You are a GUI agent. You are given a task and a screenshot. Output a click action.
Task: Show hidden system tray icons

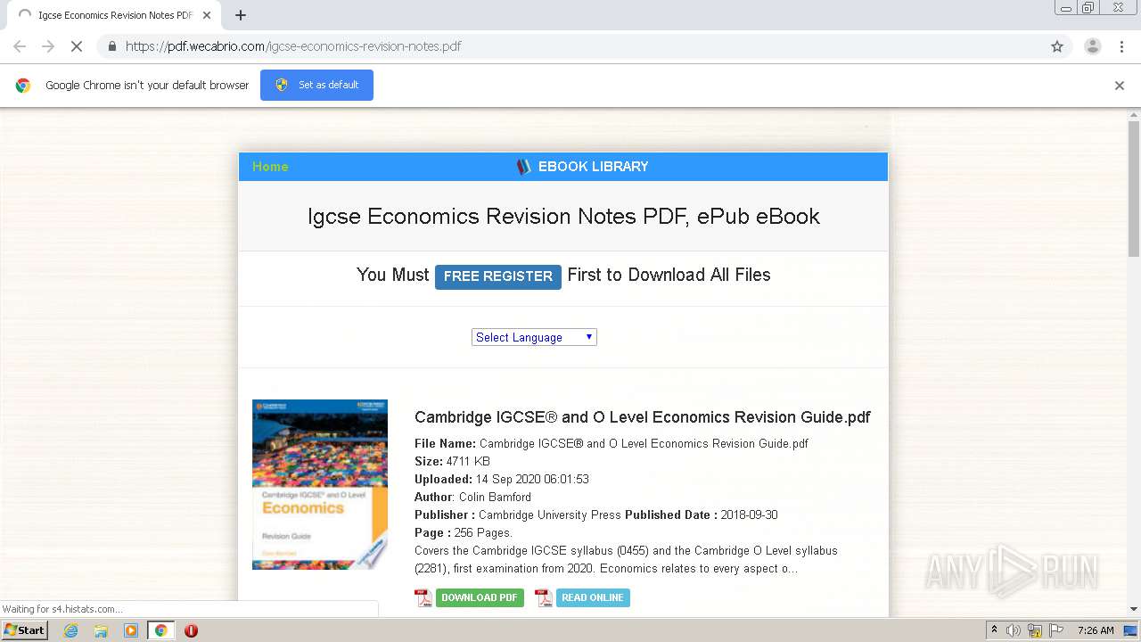tap(994, 630)
